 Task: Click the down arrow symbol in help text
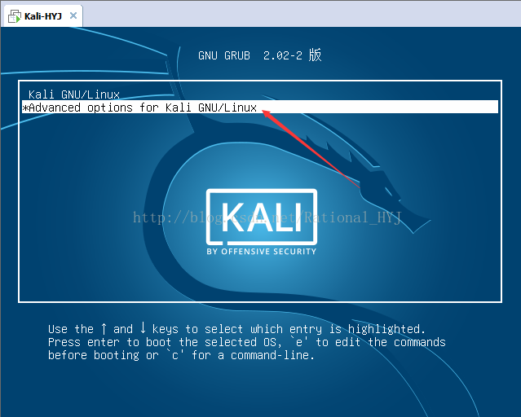(143, 329)
